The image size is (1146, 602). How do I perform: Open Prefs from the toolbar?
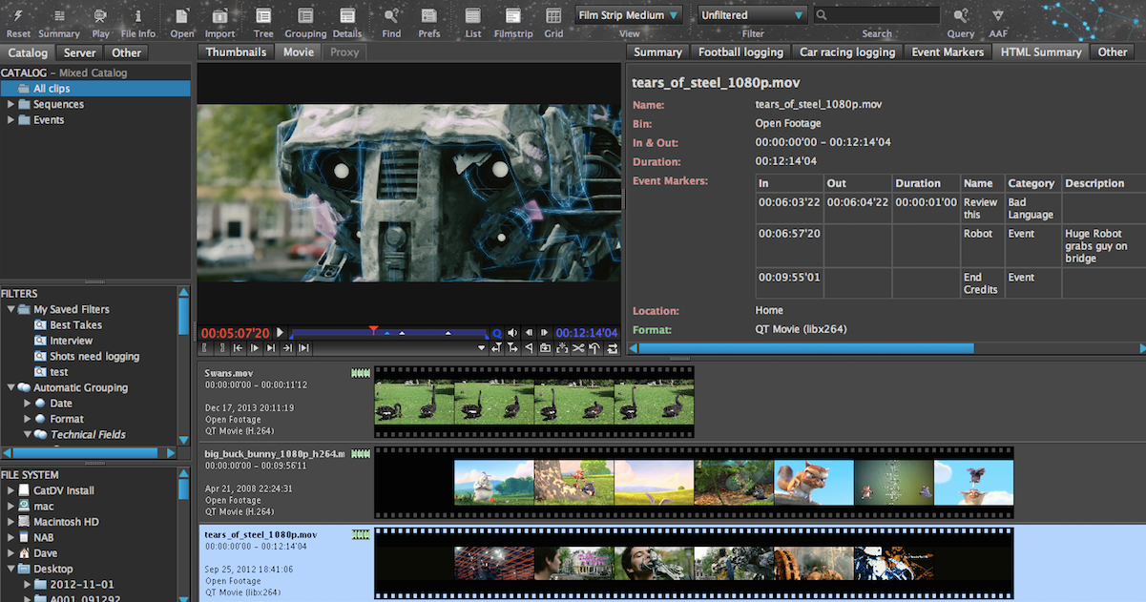[x=429, y=15]
